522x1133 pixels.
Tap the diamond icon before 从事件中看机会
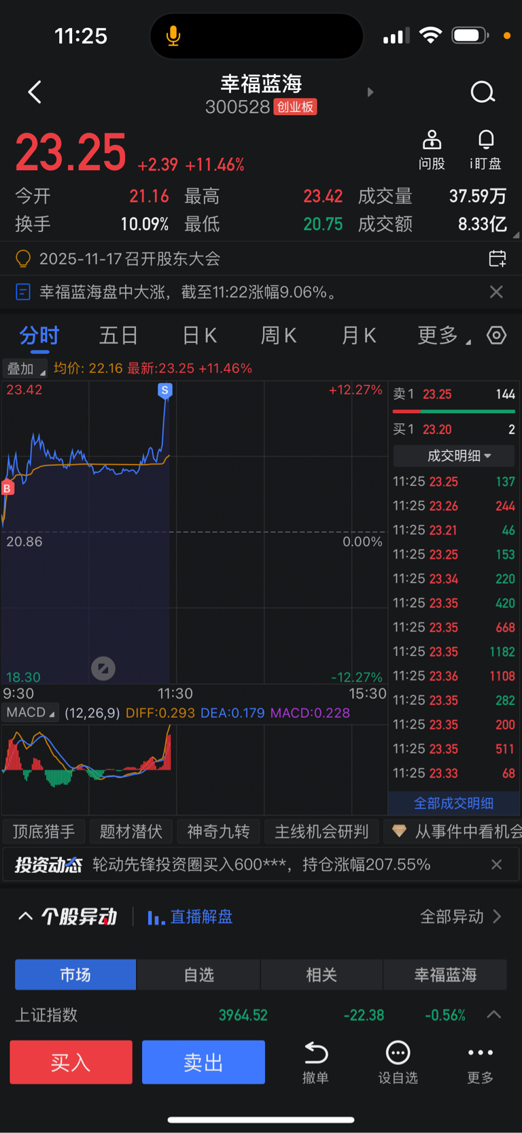tap(399, 831)
